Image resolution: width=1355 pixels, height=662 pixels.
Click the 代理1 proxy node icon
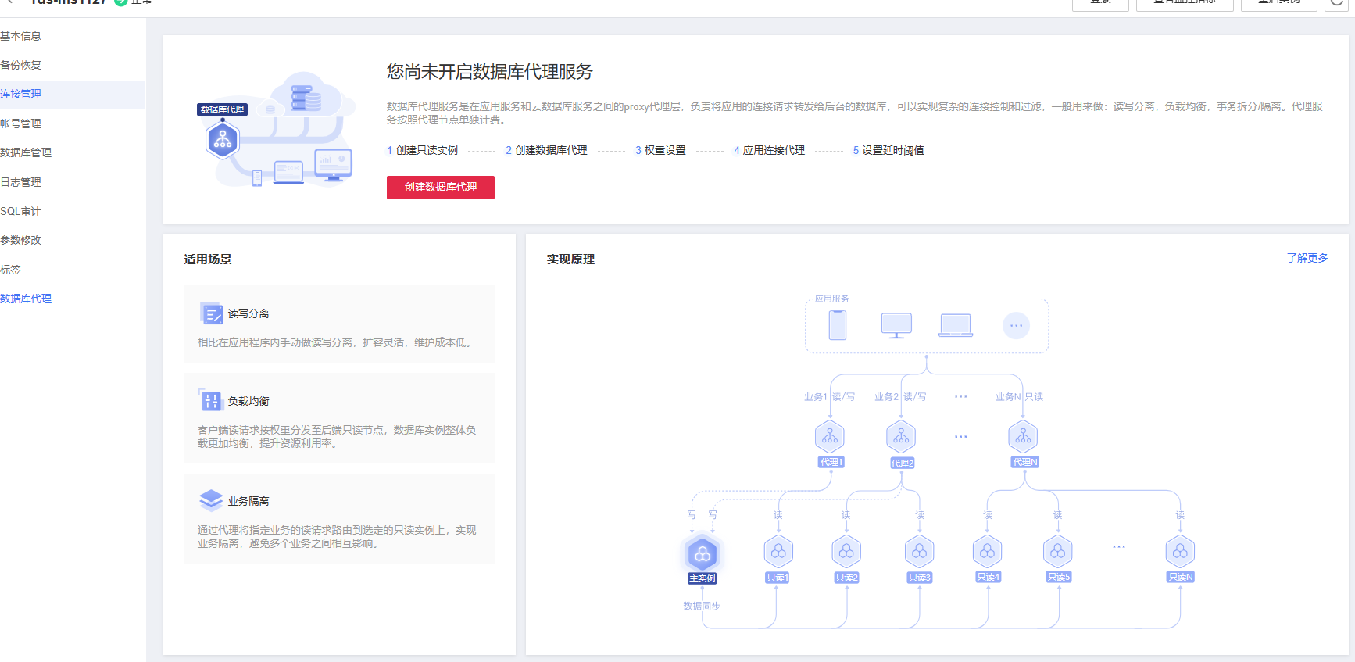pos(830,437)
